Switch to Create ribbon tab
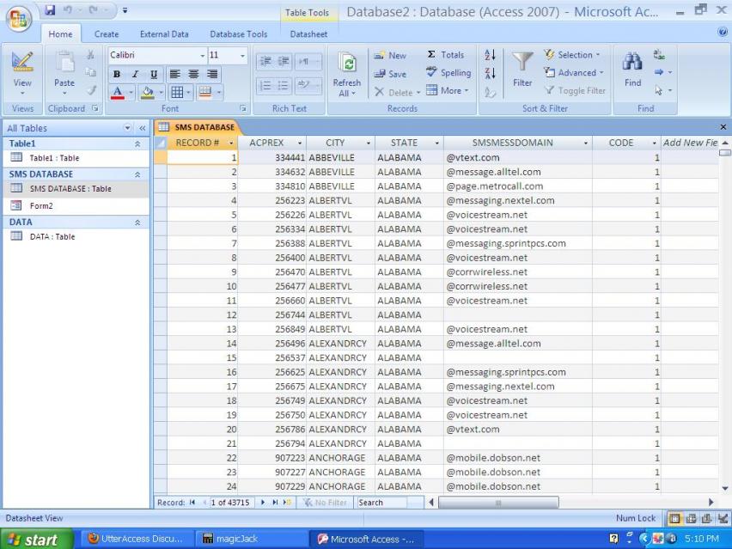The image size is (732, 549). 107,34
